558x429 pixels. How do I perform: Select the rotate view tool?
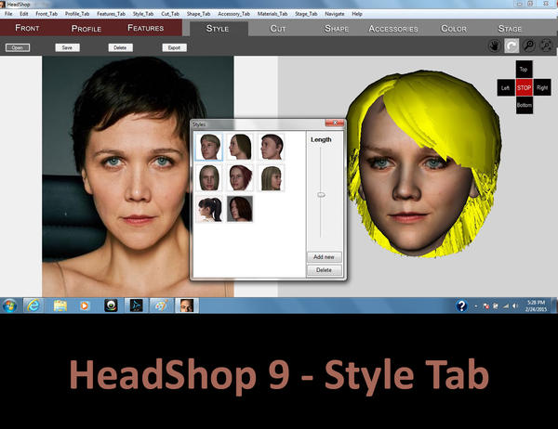[511, 46]
